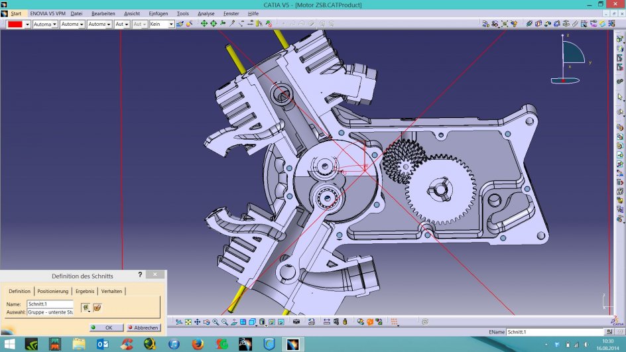Viewport: 626px width, 352px height.
Task: Open Firefox from the Windows taskbar
Action: 198,343
